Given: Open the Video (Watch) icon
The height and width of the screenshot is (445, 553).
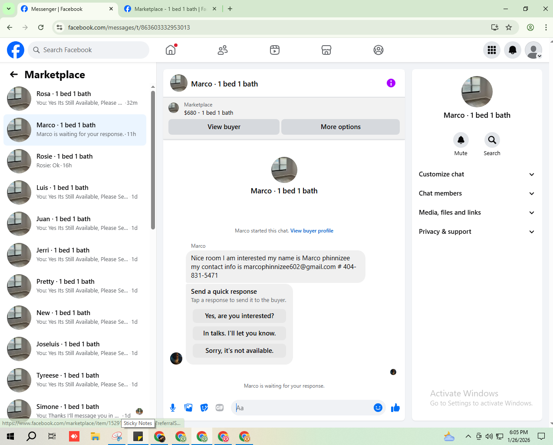Looking at the screenshot, I should coord(275,50).
